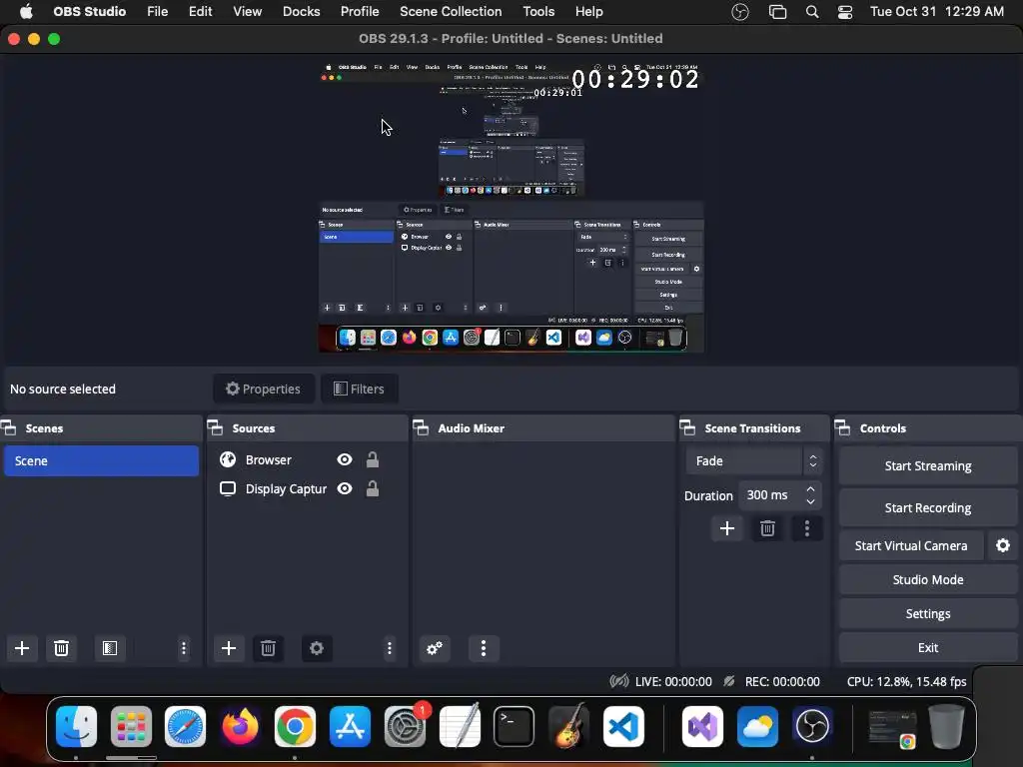Click the LIVE: 00:00:00 status text
This screenshot has height=767, width=1023.
click(x=673, y=681)
